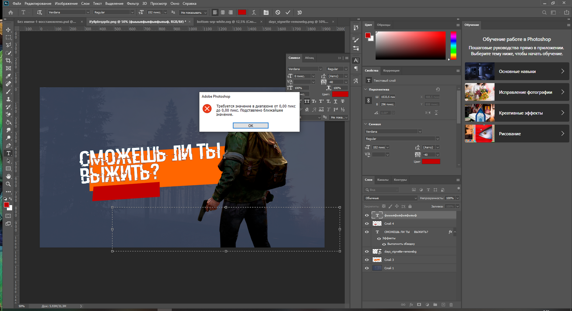Image resolution: width=572 pixels, height=311 pixels.
Task: Toggle Эффекты visibility eye
Action: click(379, 238)
